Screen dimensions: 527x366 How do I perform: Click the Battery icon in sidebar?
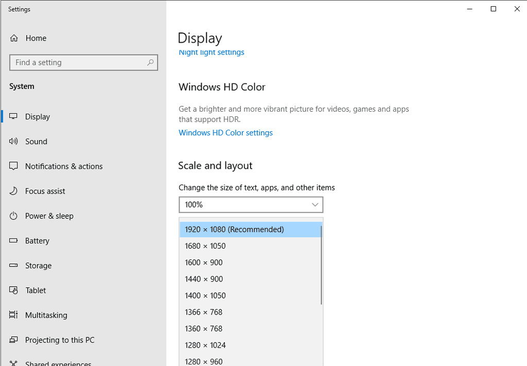pyautogui.click(x=13, y=240)
